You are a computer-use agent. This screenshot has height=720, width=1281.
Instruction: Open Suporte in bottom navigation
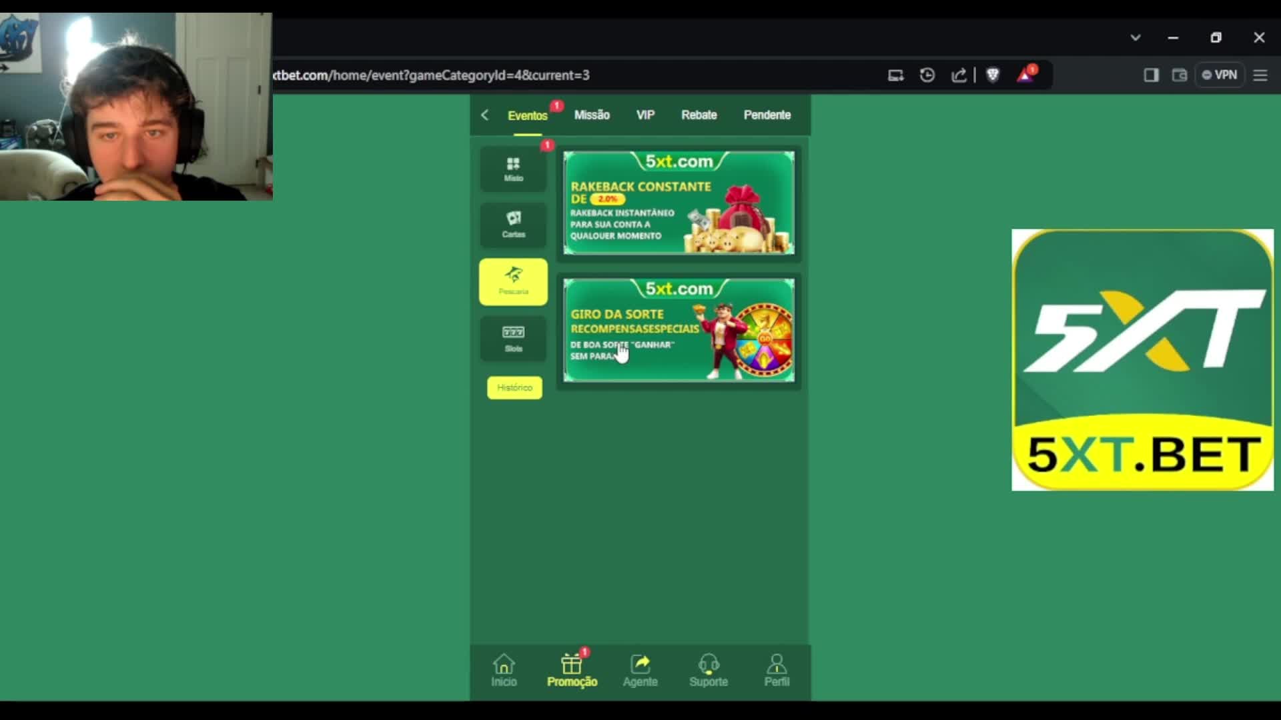coord(709,671)
